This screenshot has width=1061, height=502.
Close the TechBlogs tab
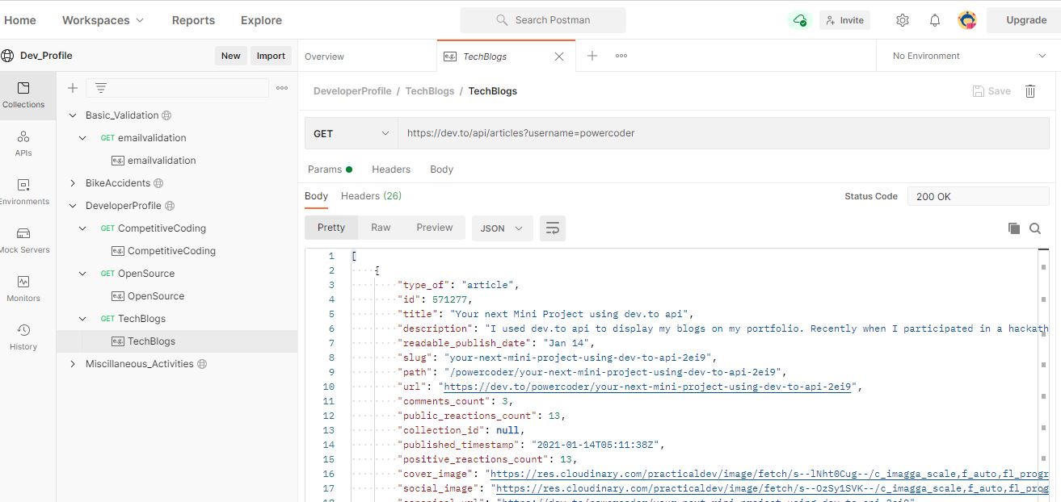(x=559, y=56)
